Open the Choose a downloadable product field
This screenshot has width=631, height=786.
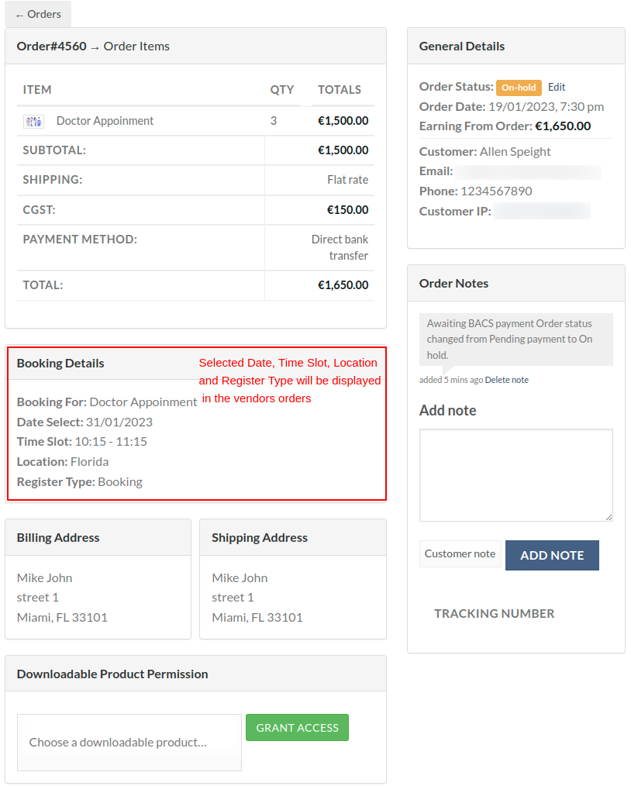[x=129, y=742]
